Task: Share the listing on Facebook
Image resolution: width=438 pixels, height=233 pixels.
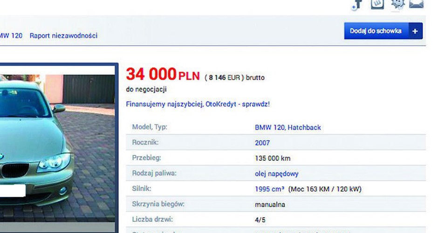Action: [357, 5]
